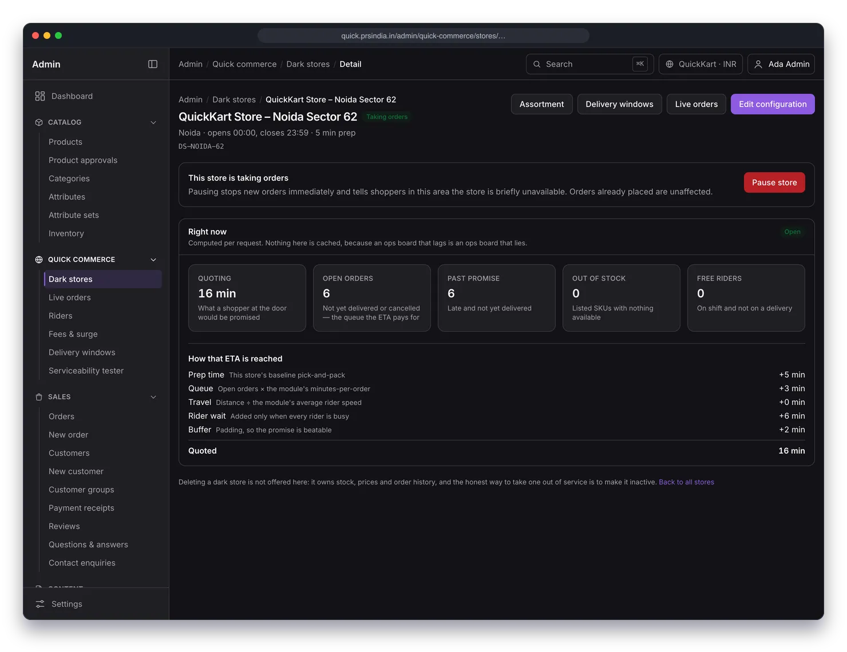Click the Live orders header button
This screenshot has height=652, width=847.
pos(696,104)
